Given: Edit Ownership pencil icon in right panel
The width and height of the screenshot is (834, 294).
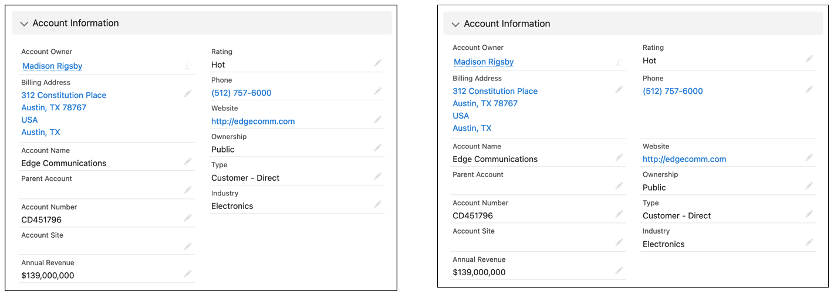Looking at the screenshot, I should click(x=809, y=185).
